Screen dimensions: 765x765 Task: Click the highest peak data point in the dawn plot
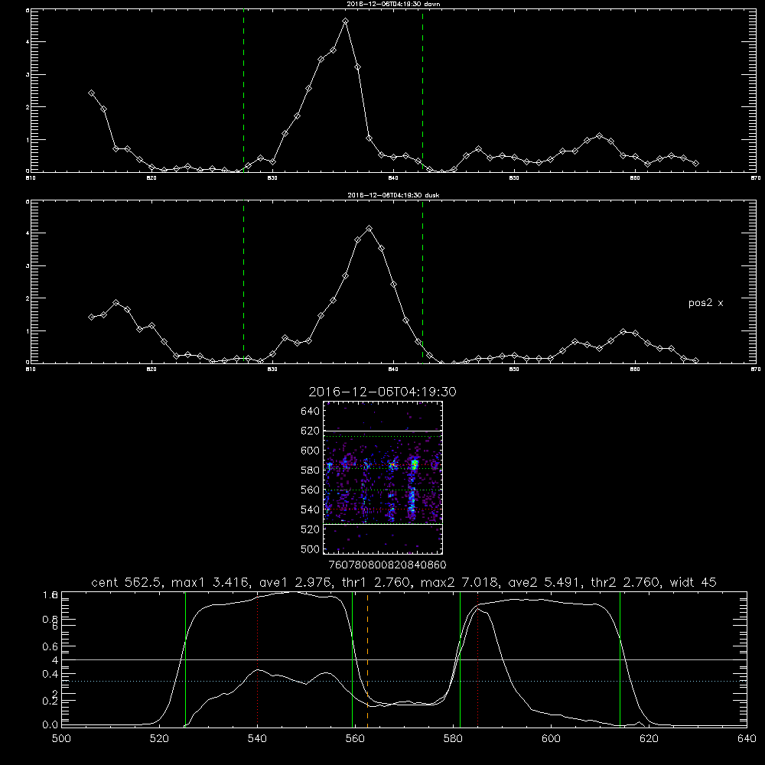click(x=346, y=21)
